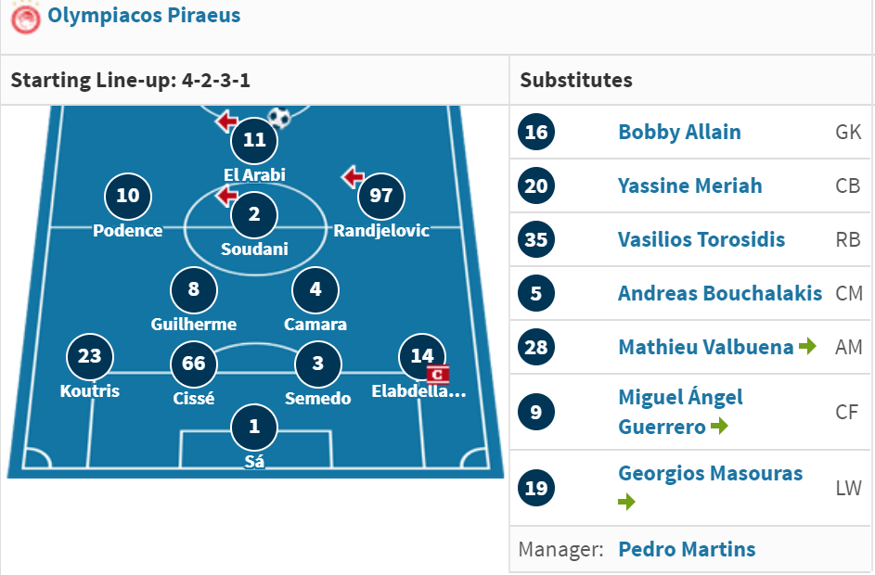875x575 pixels.
Task: Click Podence's number 10 player marker
Action: click(x=128, y=196)
